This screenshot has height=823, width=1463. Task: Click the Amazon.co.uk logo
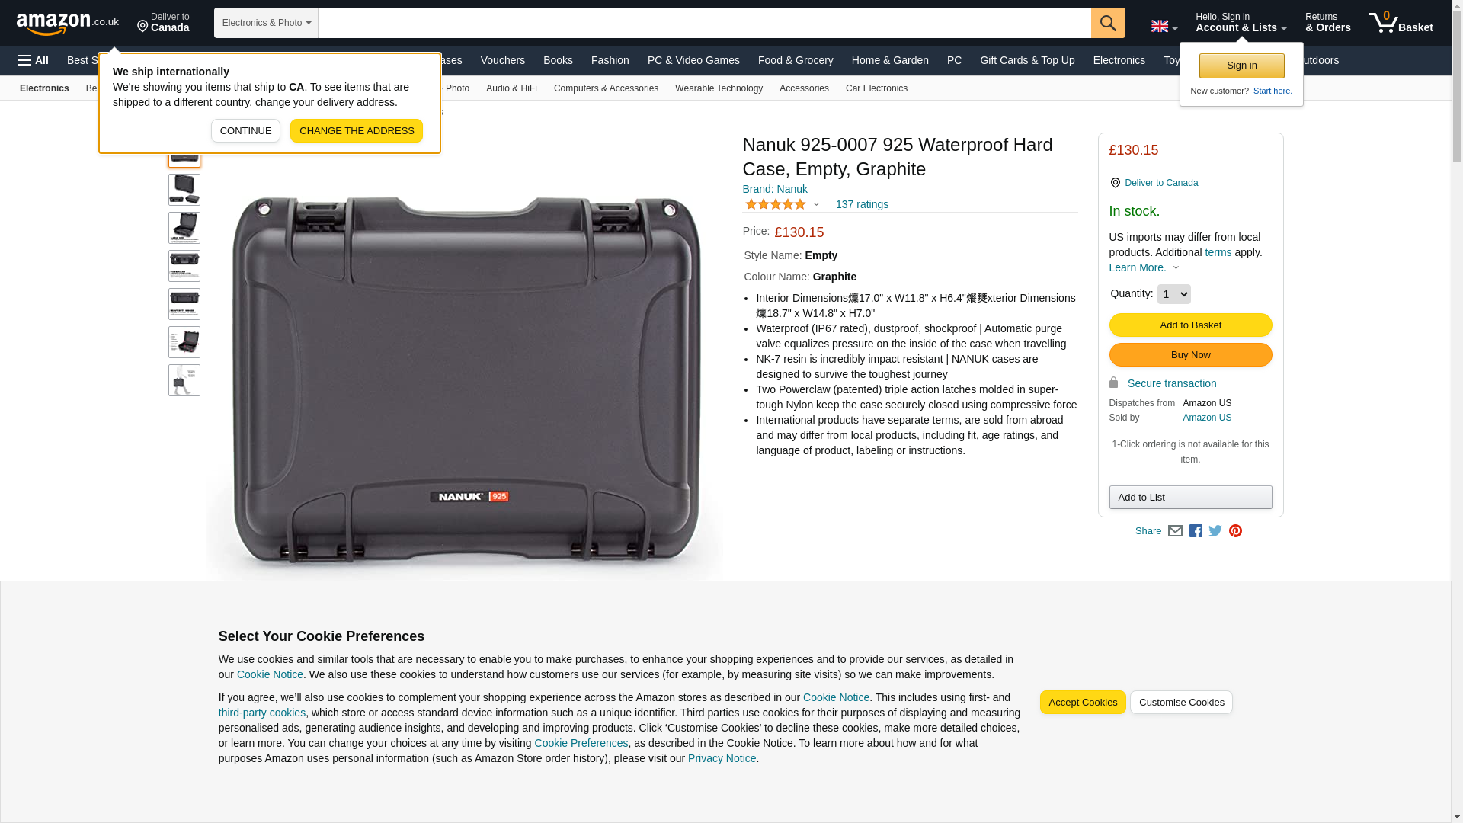(x=68, y=23)
